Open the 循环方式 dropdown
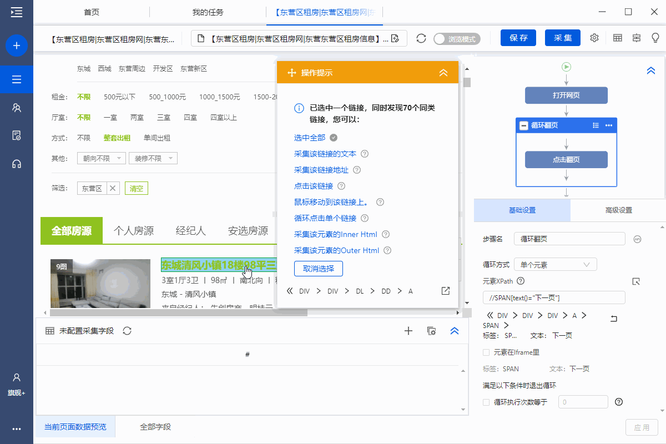This screenshot has height=444, width=666. [555, 265]
